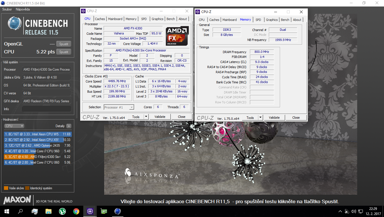Open green board app in taskbar
Viewport: 384px width, 217px height.
pos(104,211)
